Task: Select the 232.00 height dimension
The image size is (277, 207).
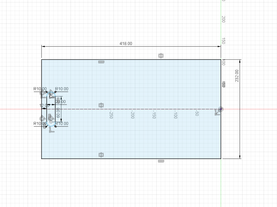Action: (x=237, y=76)
